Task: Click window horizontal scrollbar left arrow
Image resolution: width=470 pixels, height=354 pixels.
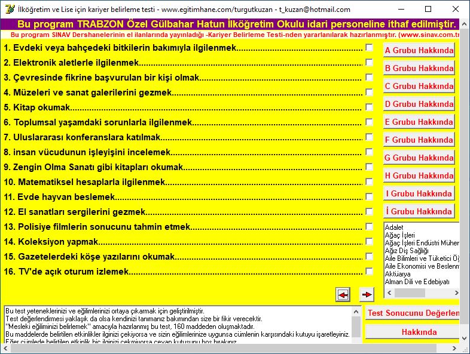Action: (5, 348)
